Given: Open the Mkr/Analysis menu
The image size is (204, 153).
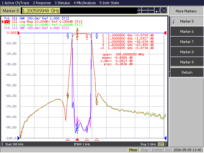Looking at the screenshot, I should coord(85,3).
